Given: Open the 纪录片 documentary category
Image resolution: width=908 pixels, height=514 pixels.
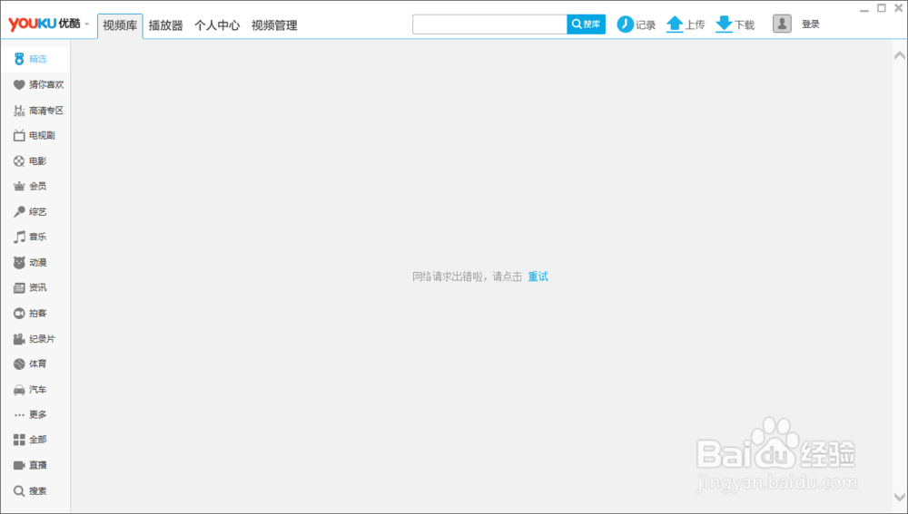Looking at the screenshot, I should [x=35, y=339].
